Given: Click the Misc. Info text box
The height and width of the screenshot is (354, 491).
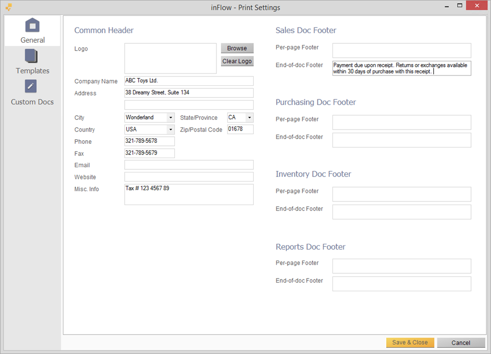Looking at the screenshot, I should click(x=189, y=194).
